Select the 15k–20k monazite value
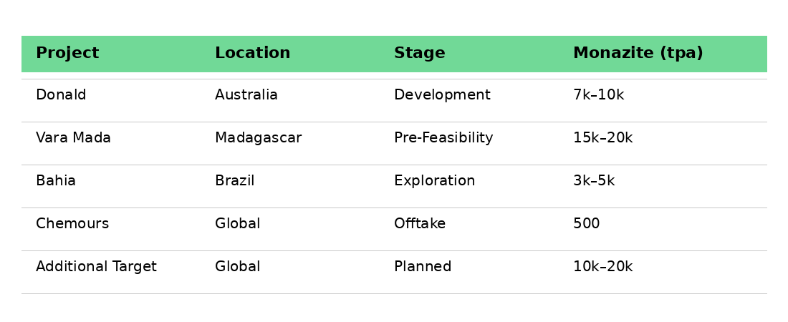The width and height of the screenshot is (788, 322). [602, 138]
